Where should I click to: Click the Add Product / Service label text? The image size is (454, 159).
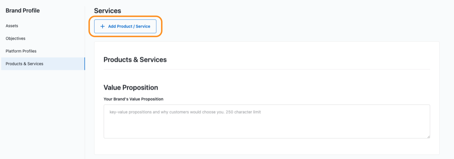click(129, 26)
